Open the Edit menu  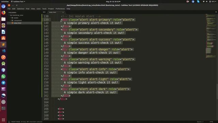click(x=14, y=9)
